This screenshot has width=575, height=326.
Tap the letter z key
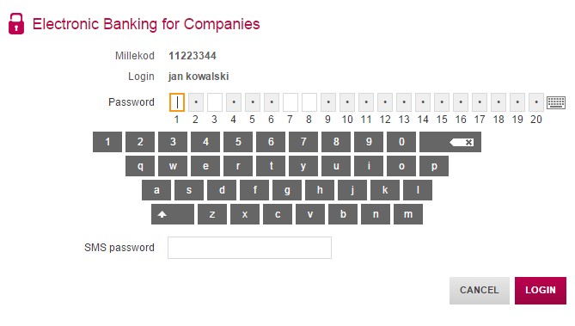pos(212,214)
